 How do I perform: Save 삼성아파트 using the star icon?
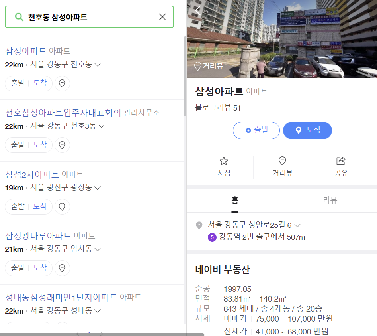pyautogui.click(x=223, y=161)
